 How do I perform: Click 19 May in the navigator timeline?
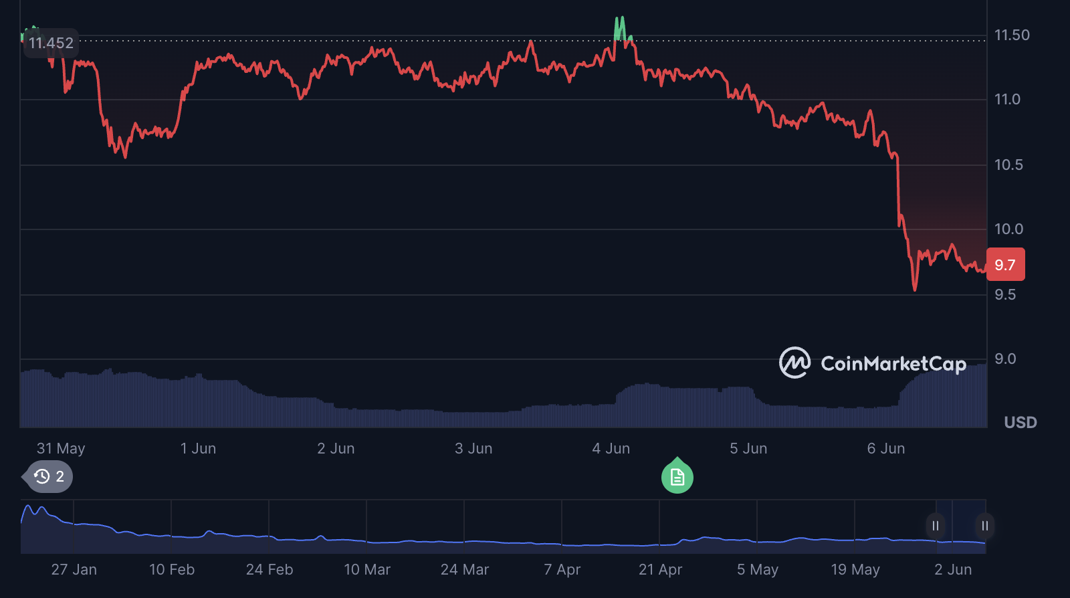(855, 570)
